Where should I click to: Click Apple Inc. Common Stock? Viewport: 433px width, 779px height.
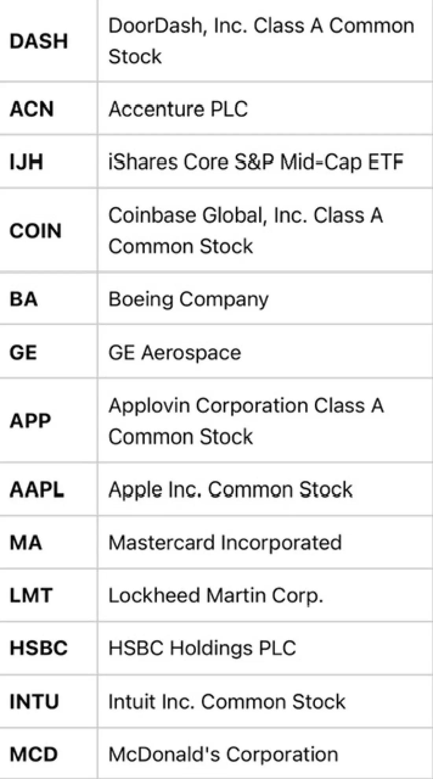coord(230,490)
